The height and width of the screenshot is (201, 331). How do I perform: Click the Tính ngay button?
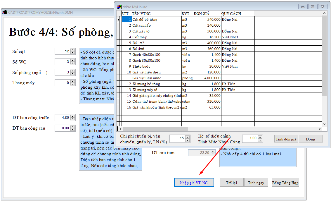[256, 183]
